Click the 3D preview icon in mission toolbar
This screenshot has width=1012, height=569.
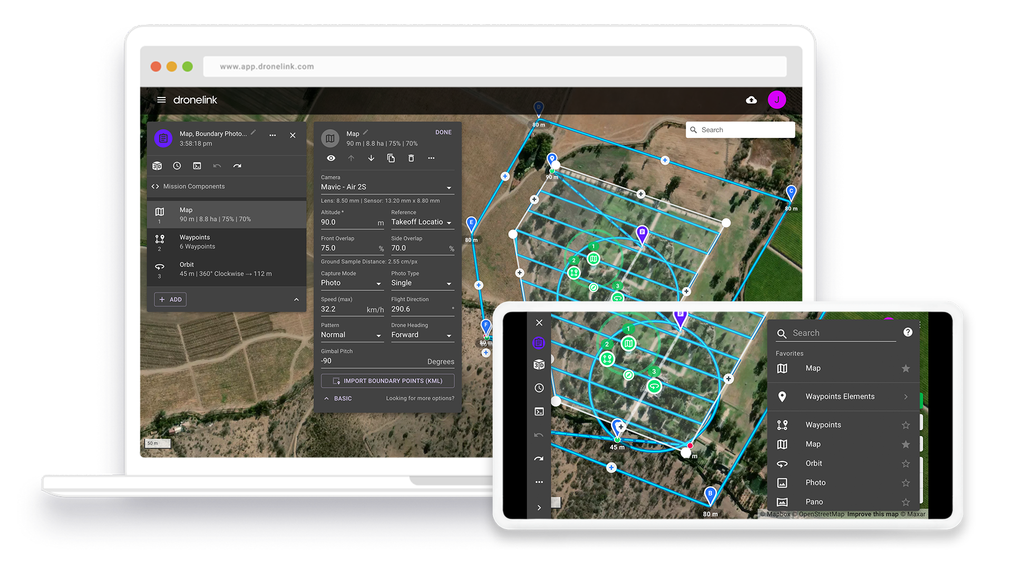[157, 166]
